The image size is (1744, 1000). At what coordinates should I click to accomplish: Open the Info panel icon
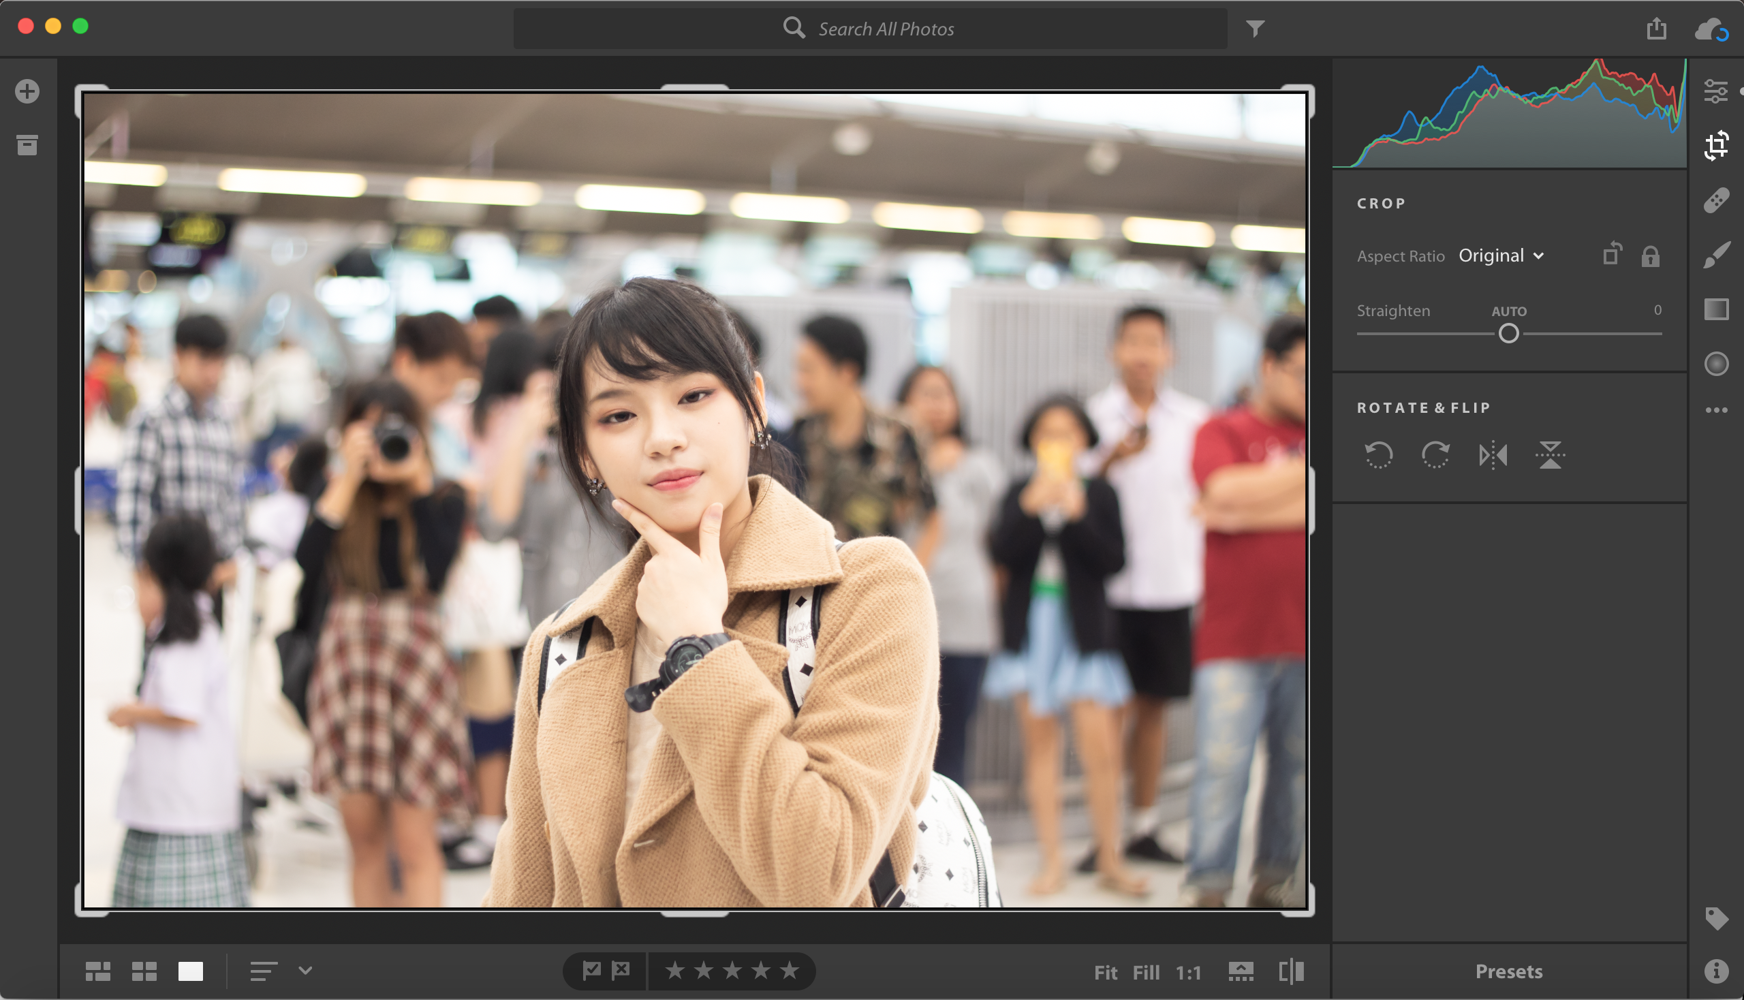pyautogui.click(x=1716, y=971)
